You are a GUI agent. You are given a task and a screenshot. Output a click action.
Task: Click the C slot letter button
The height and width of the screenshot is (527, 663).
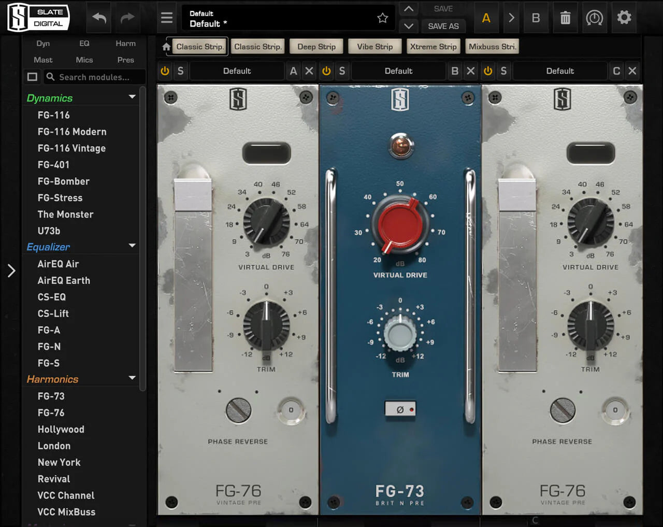616,71
